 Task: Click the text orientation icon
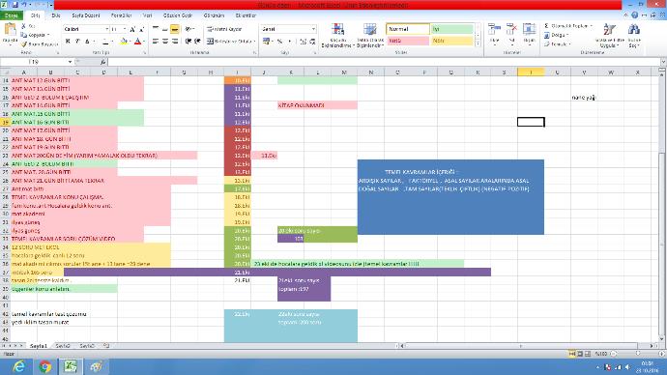point(188,29)
